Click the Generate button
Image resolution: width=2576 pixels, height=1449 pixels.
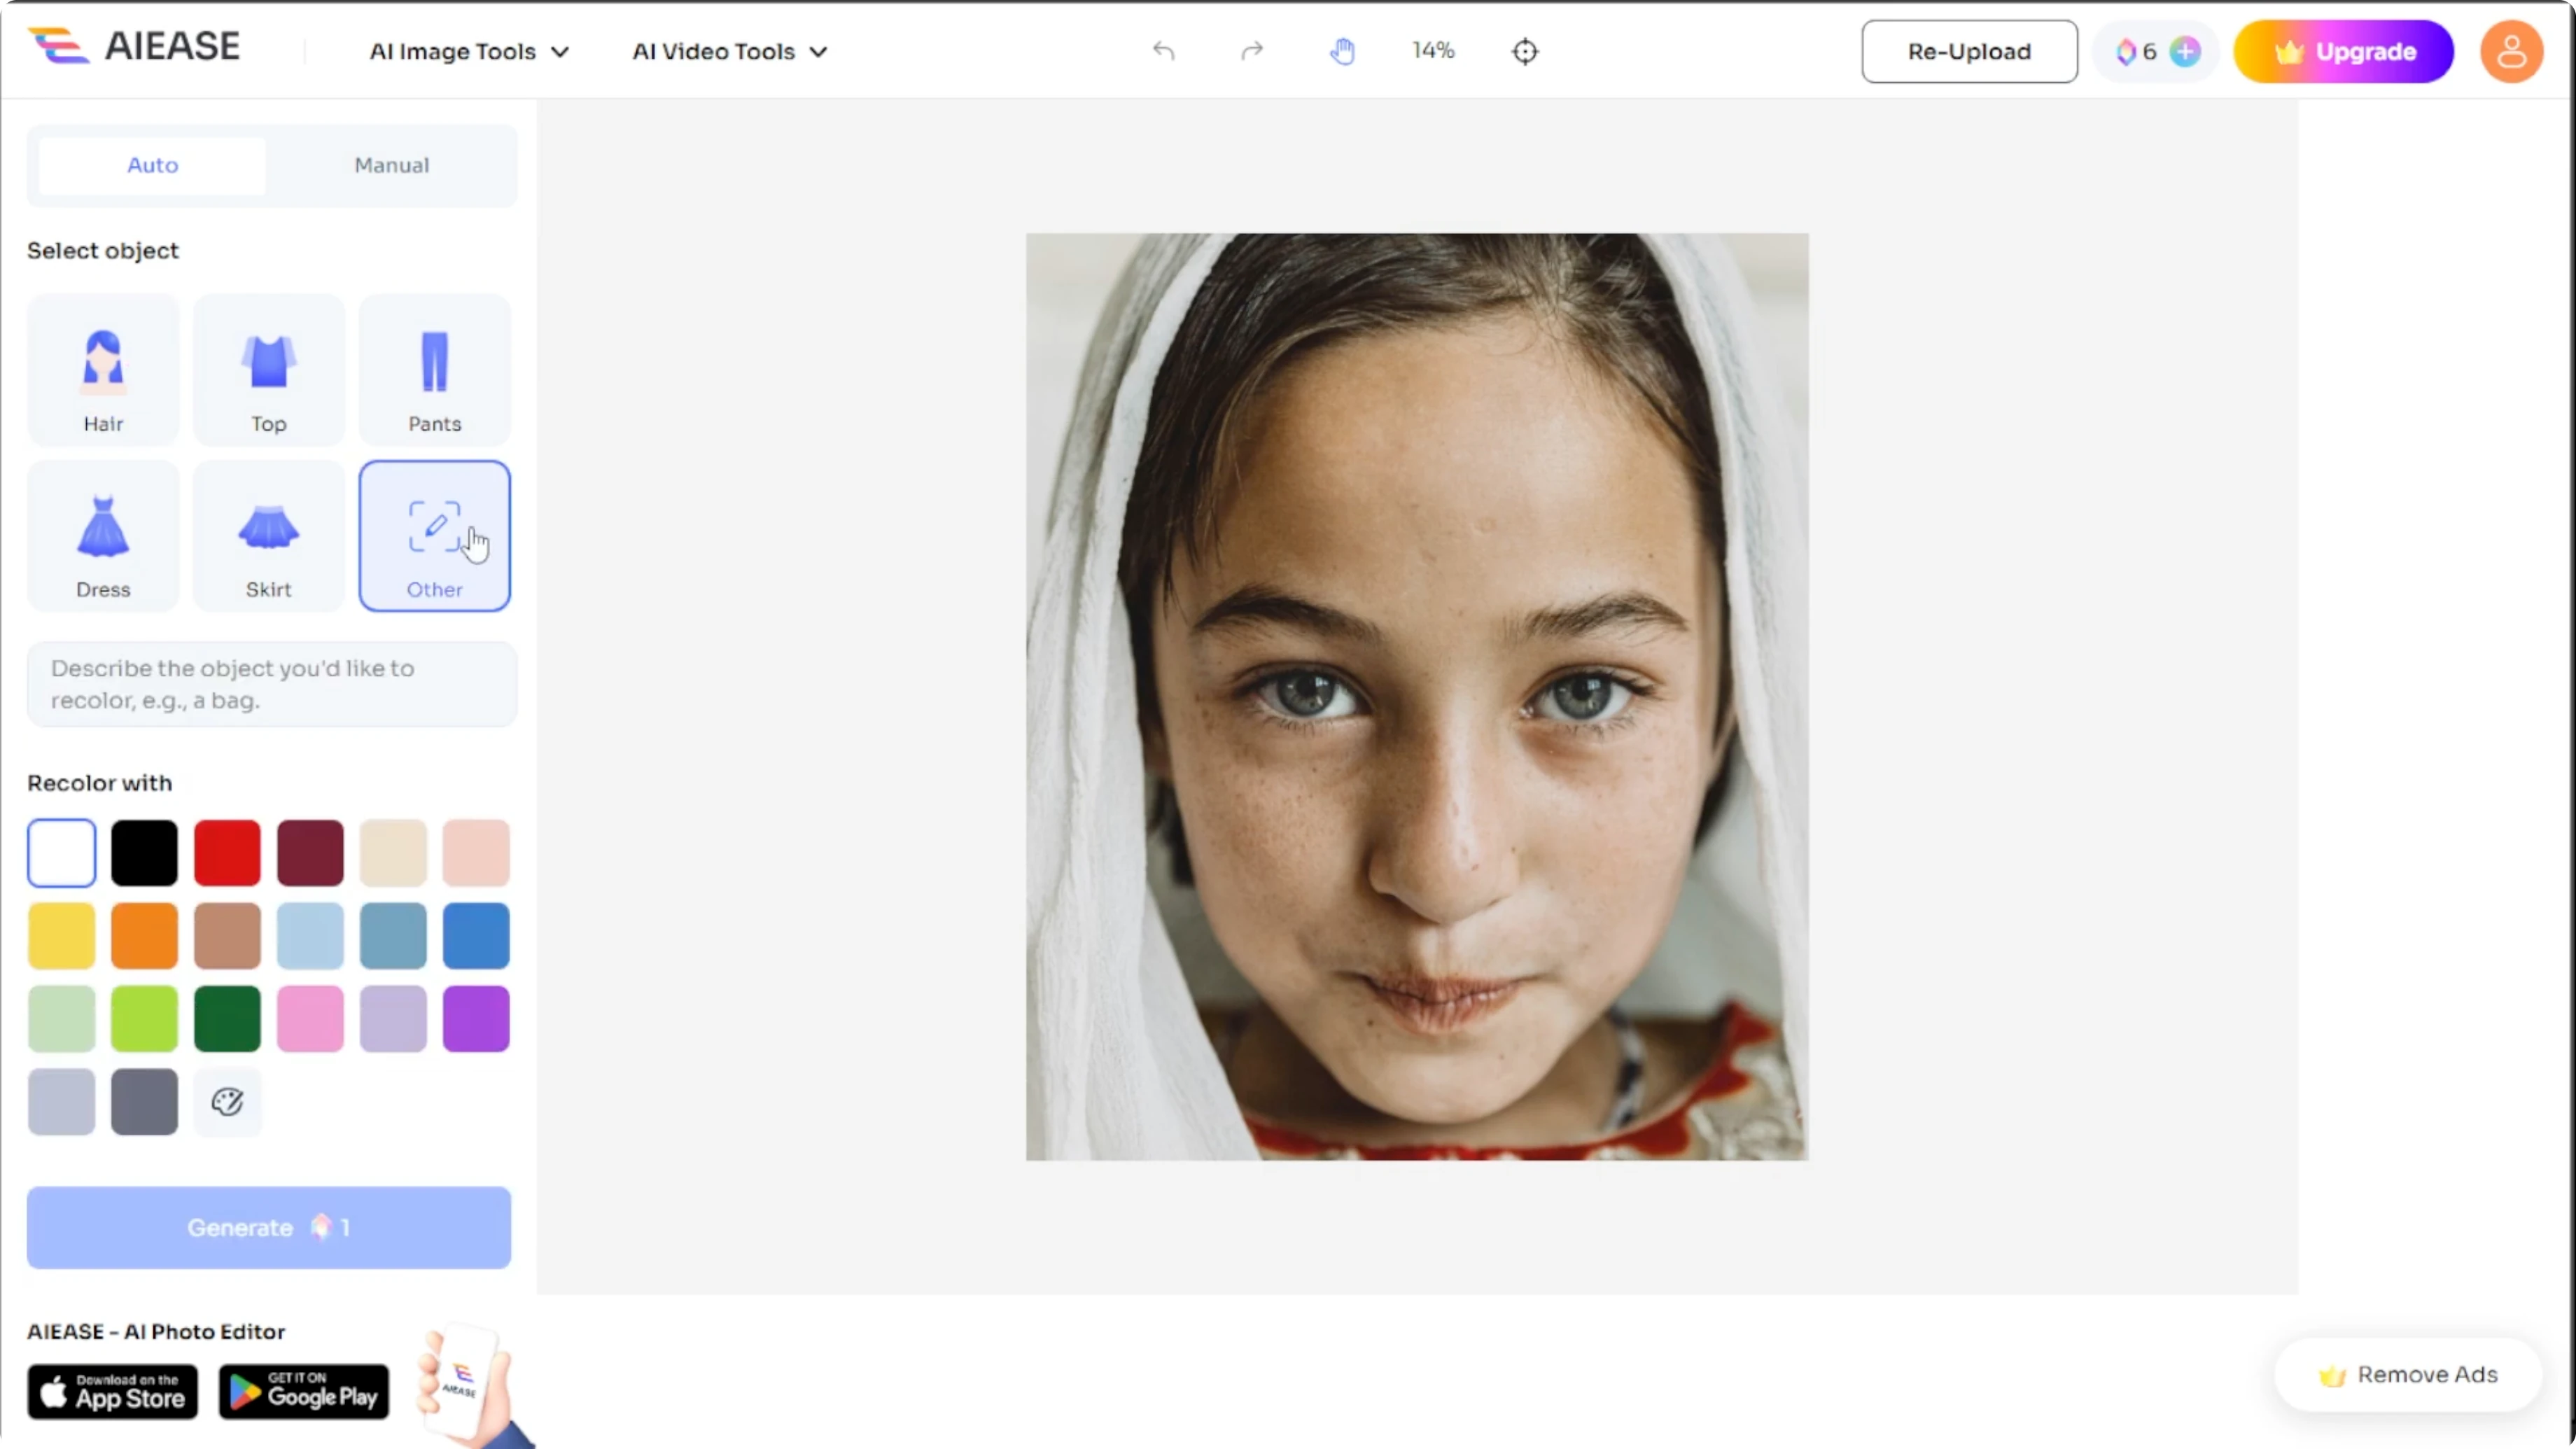(269, 1227)
